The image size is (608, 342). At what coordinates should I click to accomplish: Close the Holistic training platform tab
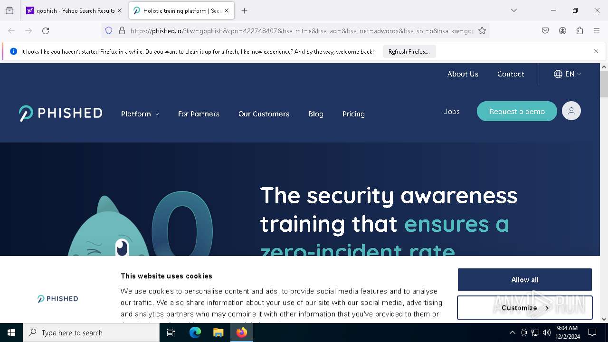tap(227, 10)
